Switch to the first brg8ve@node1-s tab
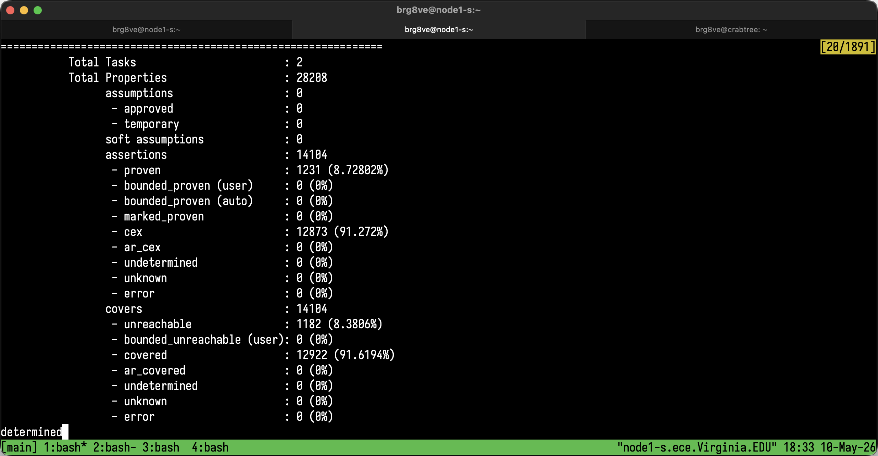This screenshot has width=878, height=456. click(147, 30)
